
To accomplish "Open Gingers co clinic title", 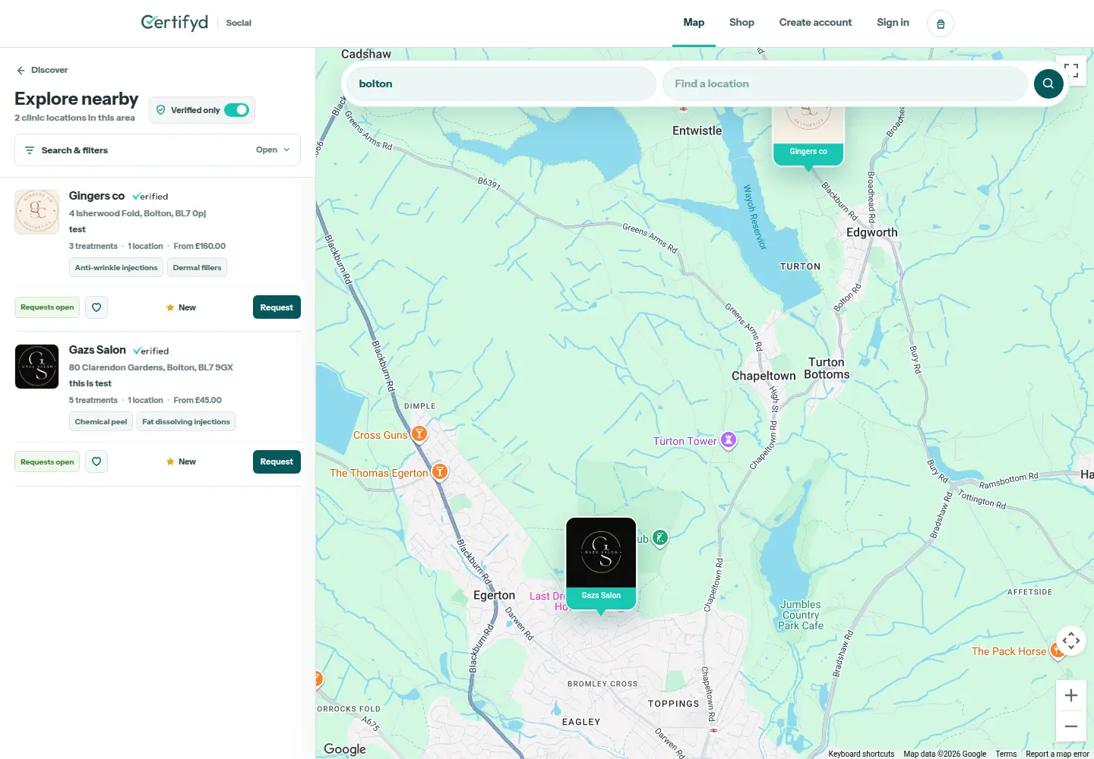I will click(96, 196).
